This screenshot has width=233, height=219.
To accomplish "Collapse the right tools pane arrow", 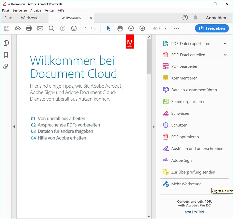I will click(x=154, y=127).
